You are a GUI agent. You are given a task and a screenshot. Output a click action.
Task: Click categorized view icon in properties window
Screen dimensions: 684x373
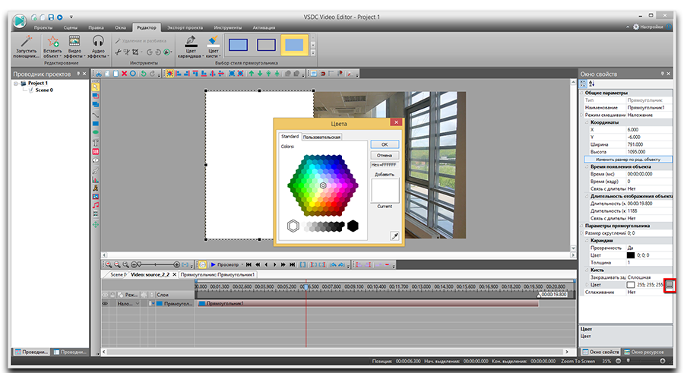point(583,84)
